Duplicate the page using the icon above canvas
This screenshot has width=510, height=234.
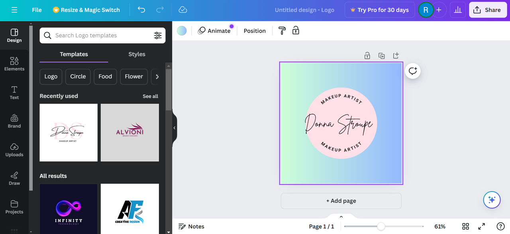pyautogui.click(x=381, y=55)
